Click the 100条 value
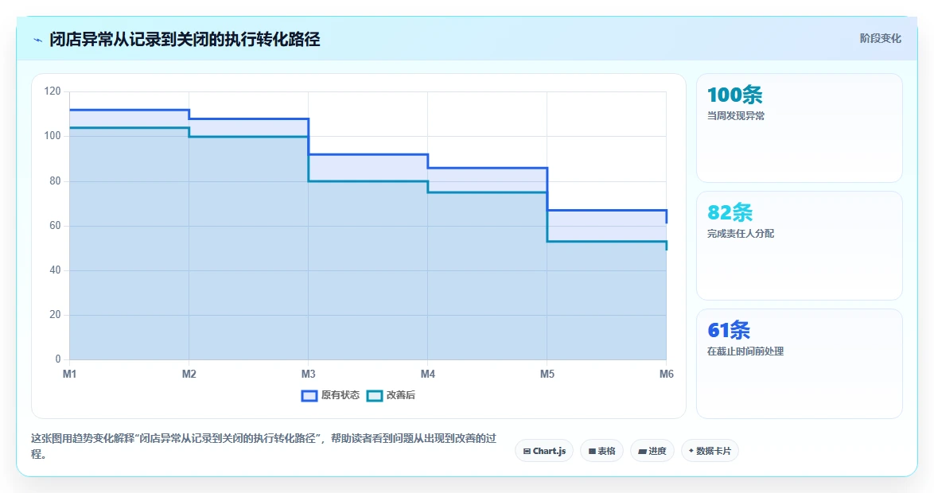934x493 pixels. point(734,95)
